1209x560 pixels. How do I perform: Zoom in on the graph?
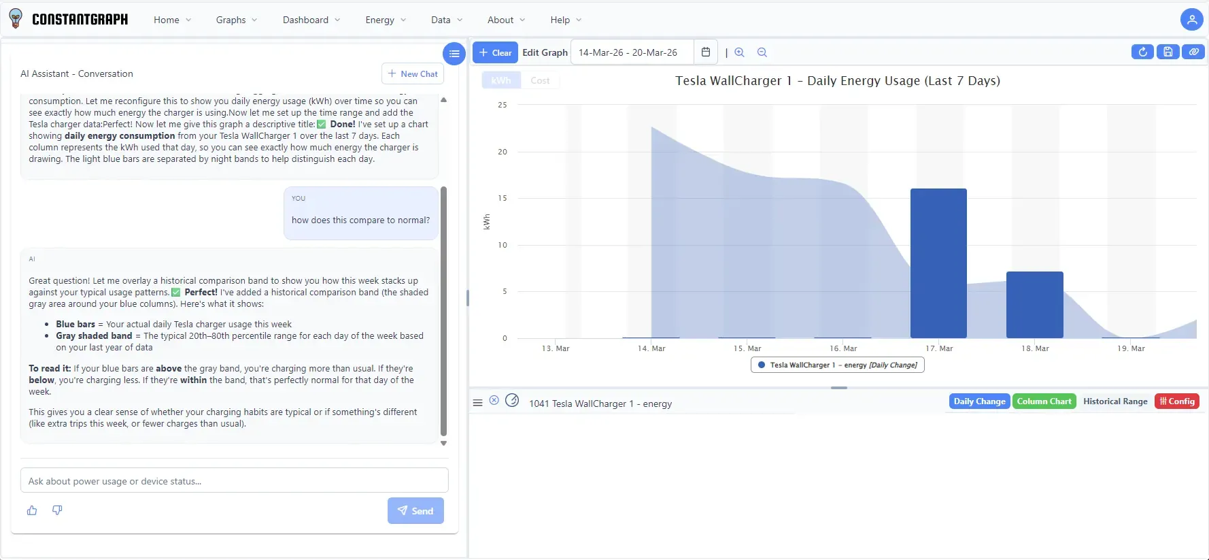[x=740, y=52]
